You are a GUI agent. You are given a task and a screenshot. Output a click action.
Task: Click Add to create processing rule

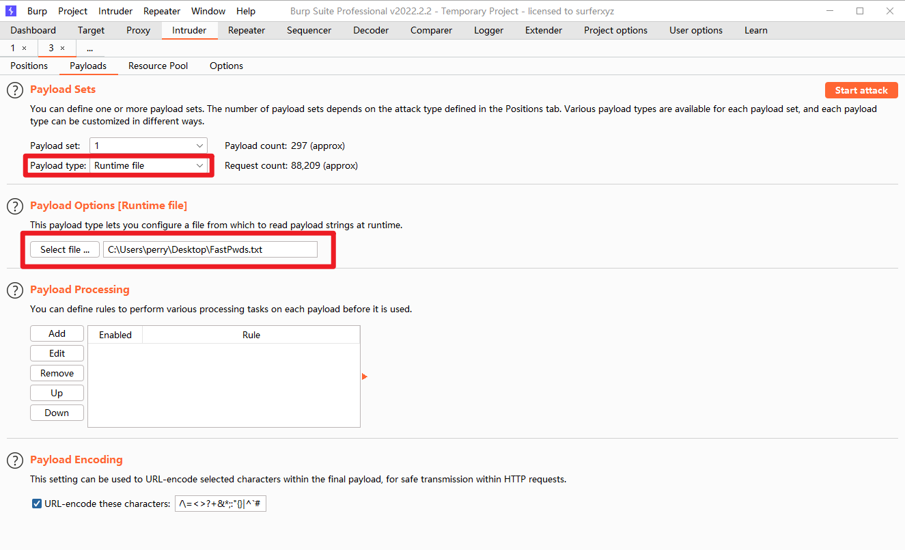57,333
